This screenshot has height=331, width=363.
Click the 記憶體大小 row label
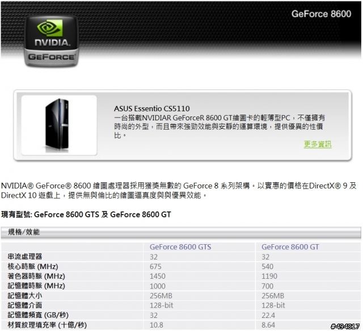point(25,296)
